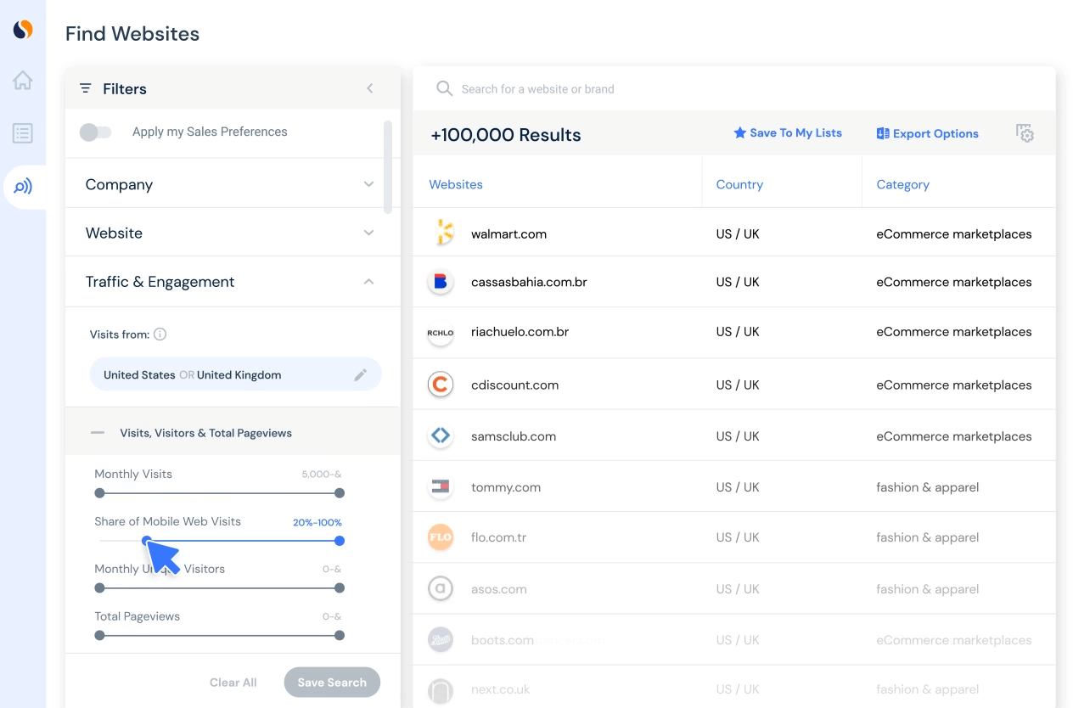This screenshot has width=1073, height=708.
Task: Select the lead generator radar sidebar icon
Action: [x=23, y=187]
